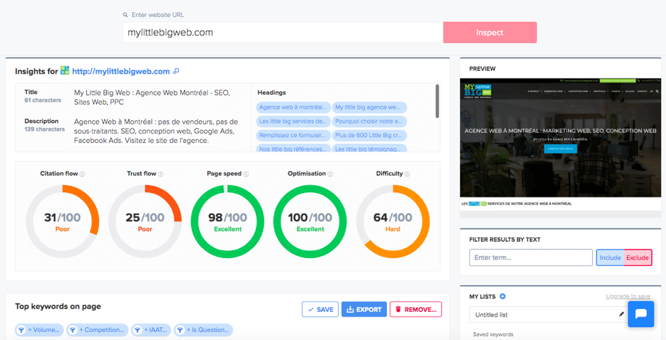Viewport: 666px width, 340px height.
Task: Click the Top keywords on page heading
Action: (58, 306)
